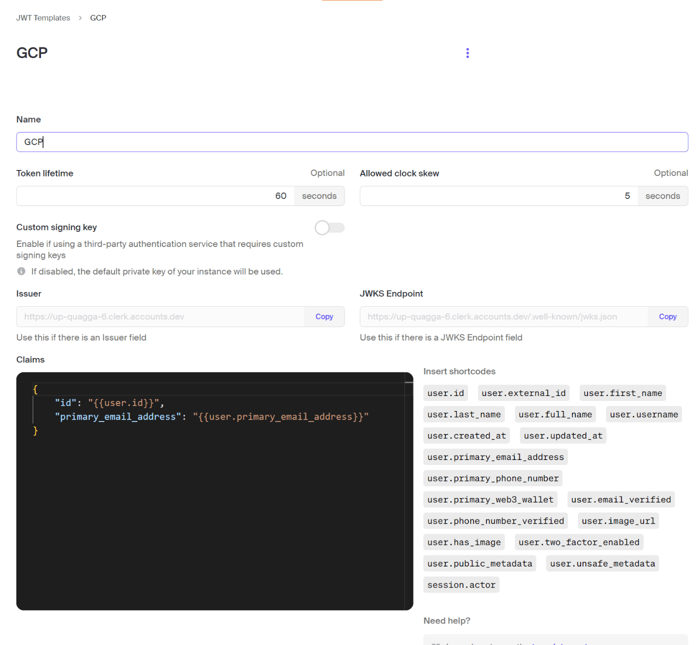Click the JWKS Endpoint URL field
Image resolution: width=700 pixels, height=645 pixels.
503,316
